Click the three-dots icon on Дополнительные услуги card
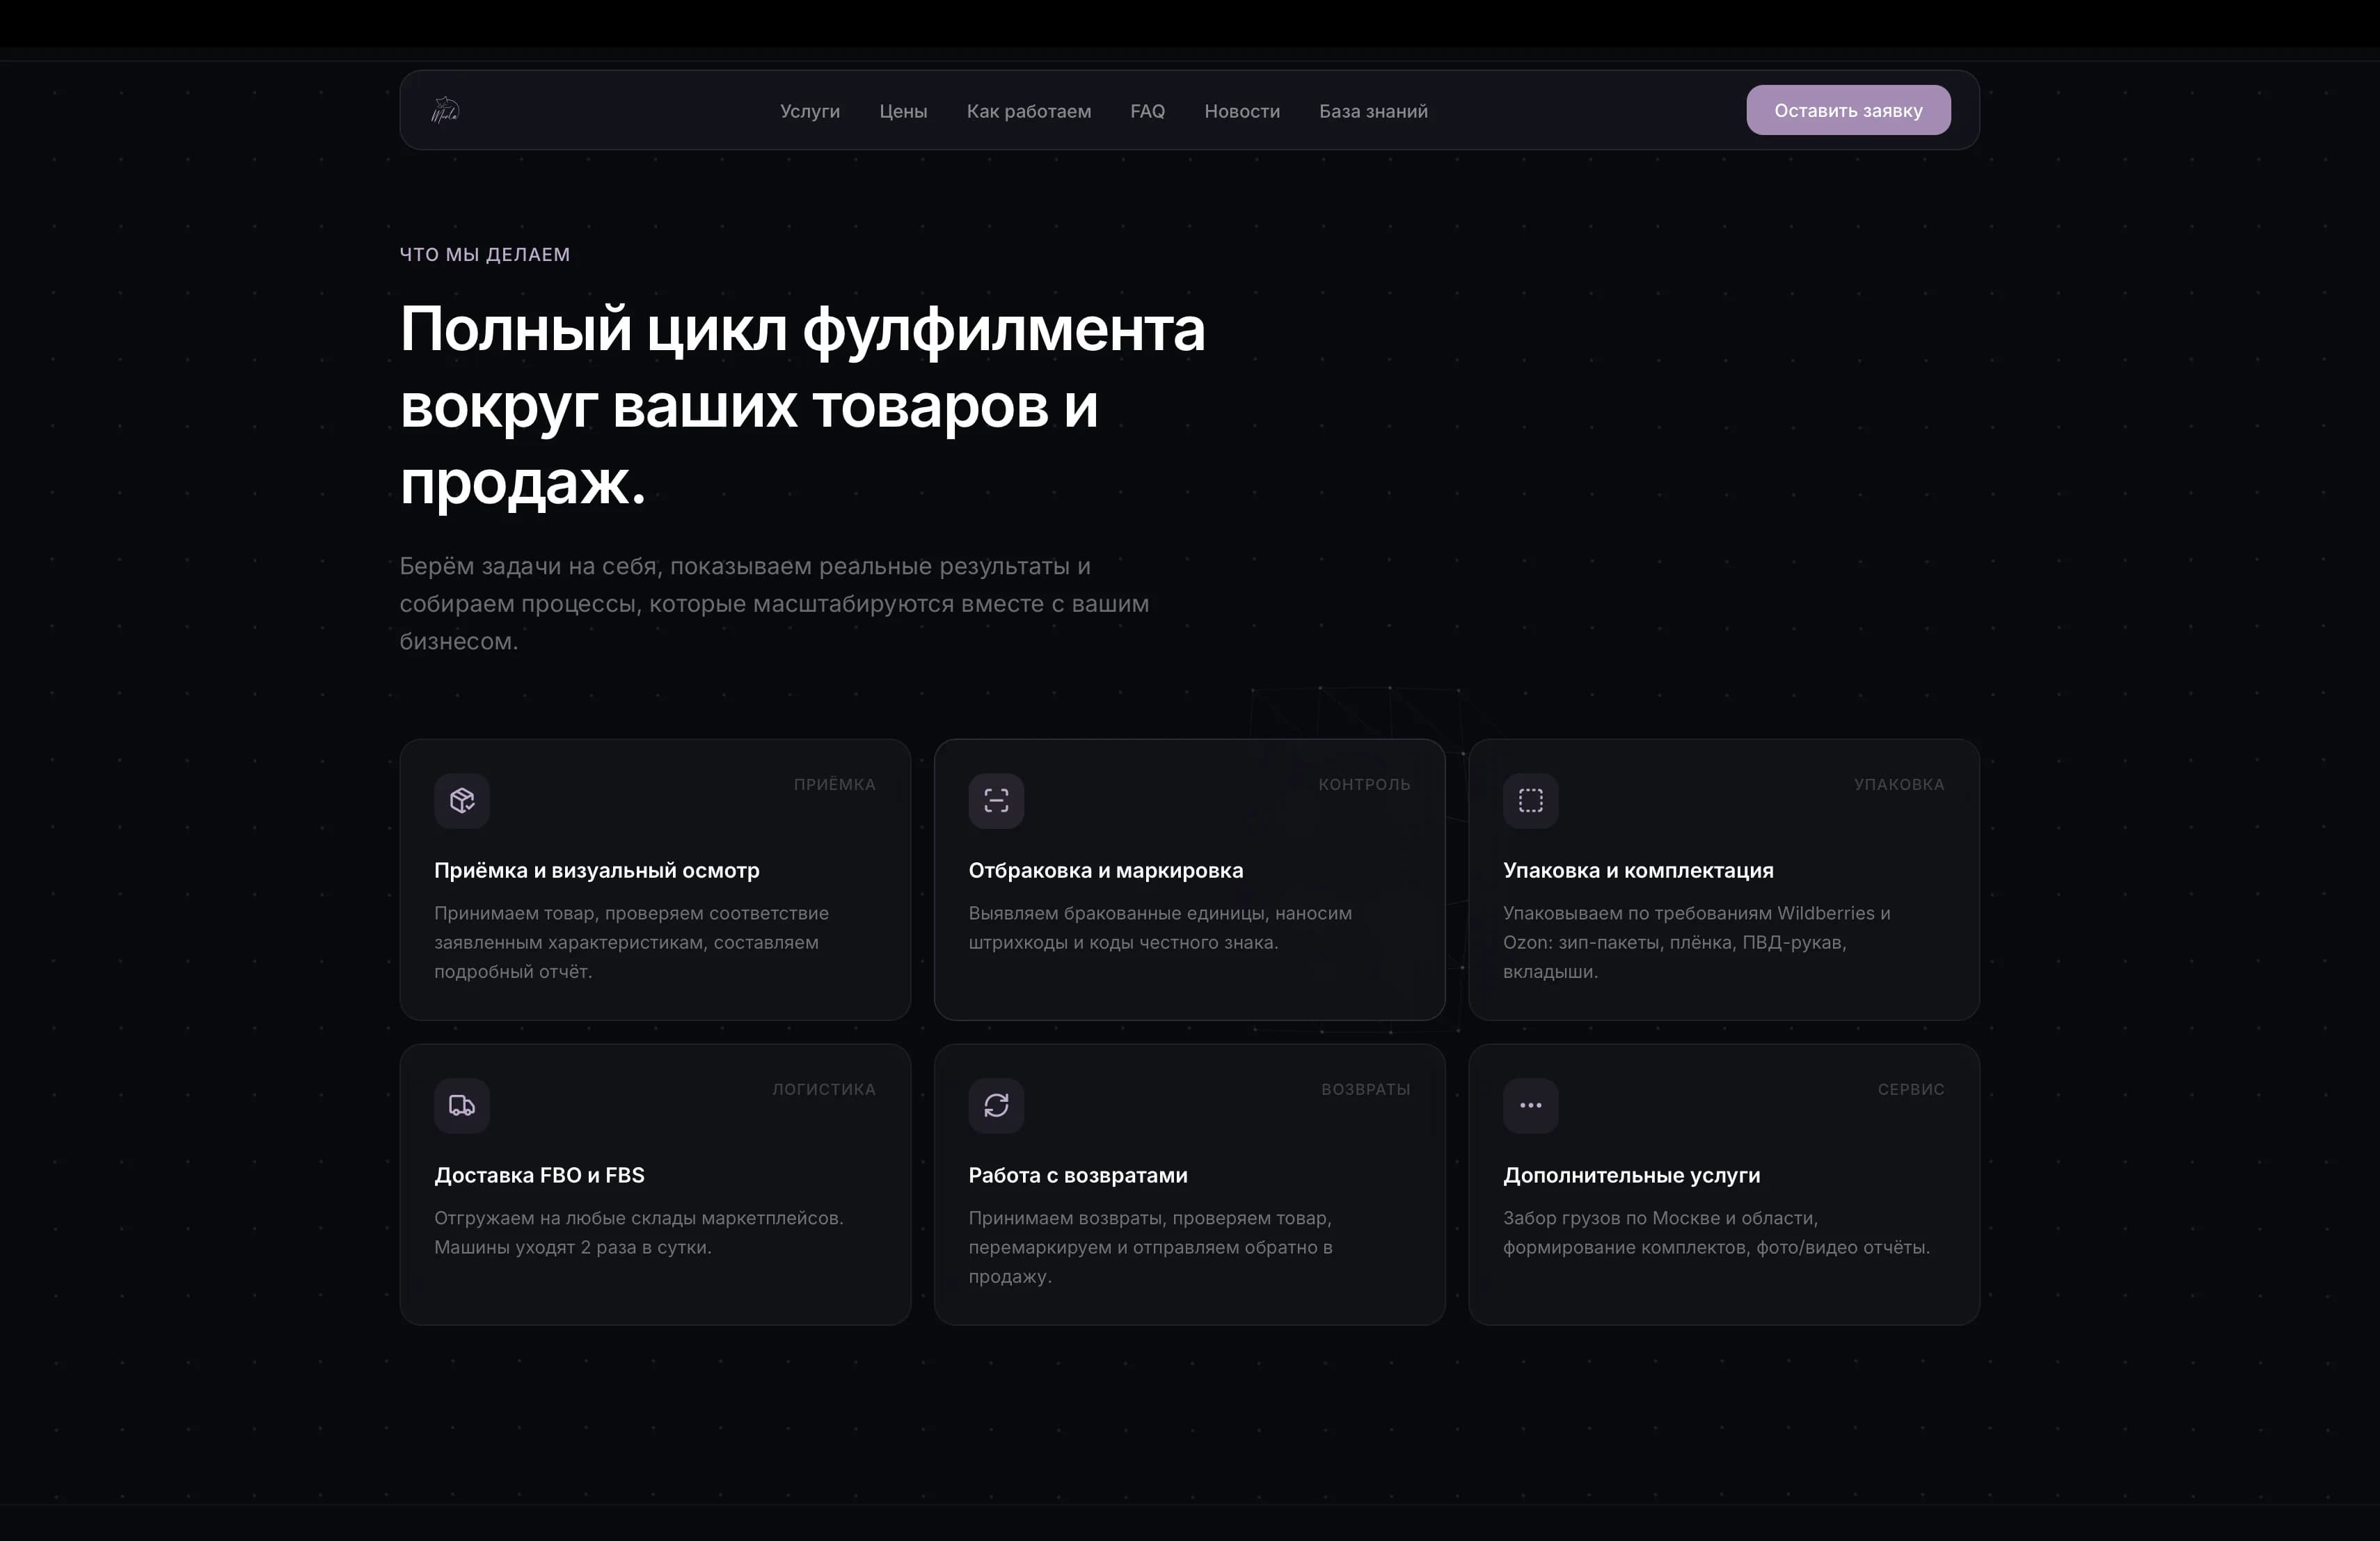Viewport: 2380px width, 1541px height. point(1531,1105)
